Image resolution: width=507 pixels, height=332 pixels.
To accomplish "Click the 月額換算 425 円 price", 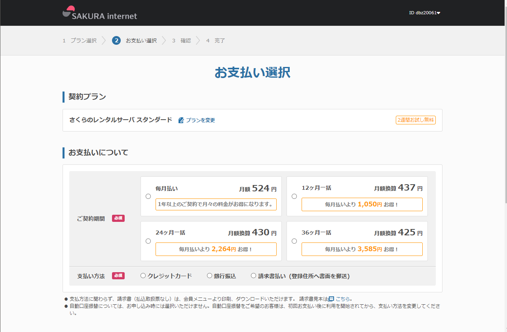I will pyautogui.click(x=399, y=233).
